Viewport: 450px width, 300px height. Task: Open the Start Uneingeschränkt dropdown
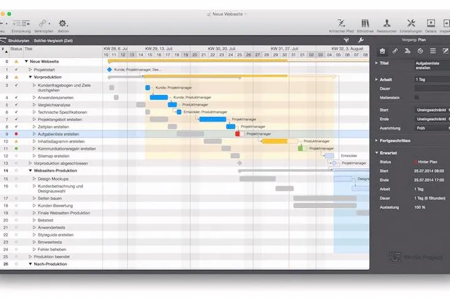coord(432,110)
